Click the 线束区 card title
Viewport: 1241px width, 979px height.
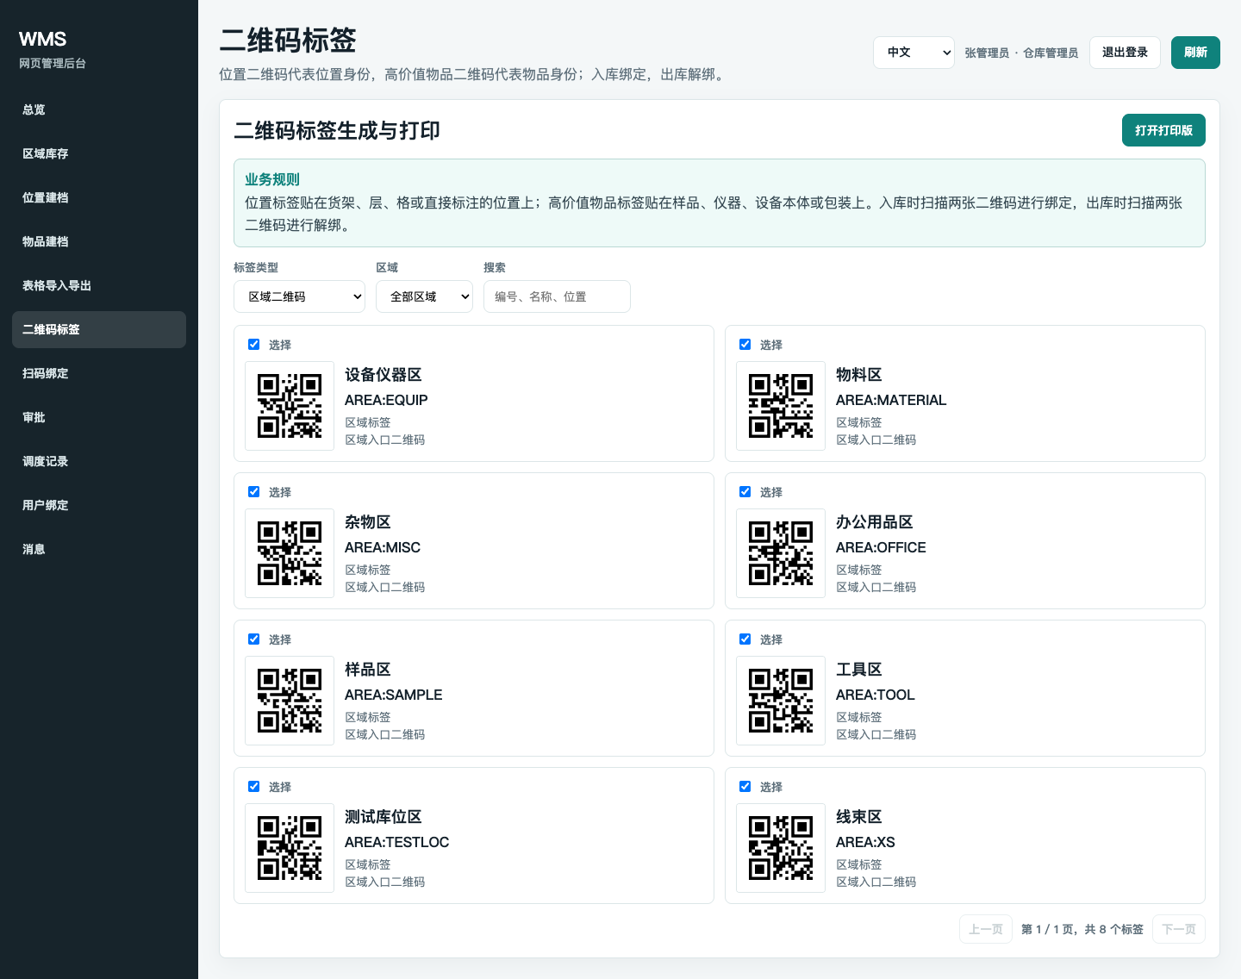click(x=859, y=817)
